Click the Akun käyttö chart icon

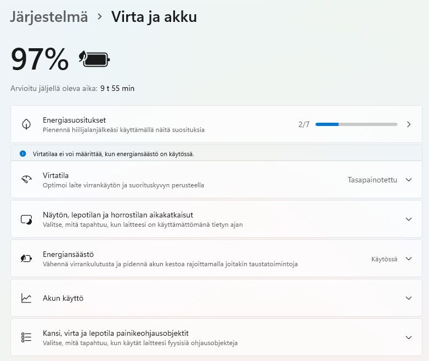point(26,298)
